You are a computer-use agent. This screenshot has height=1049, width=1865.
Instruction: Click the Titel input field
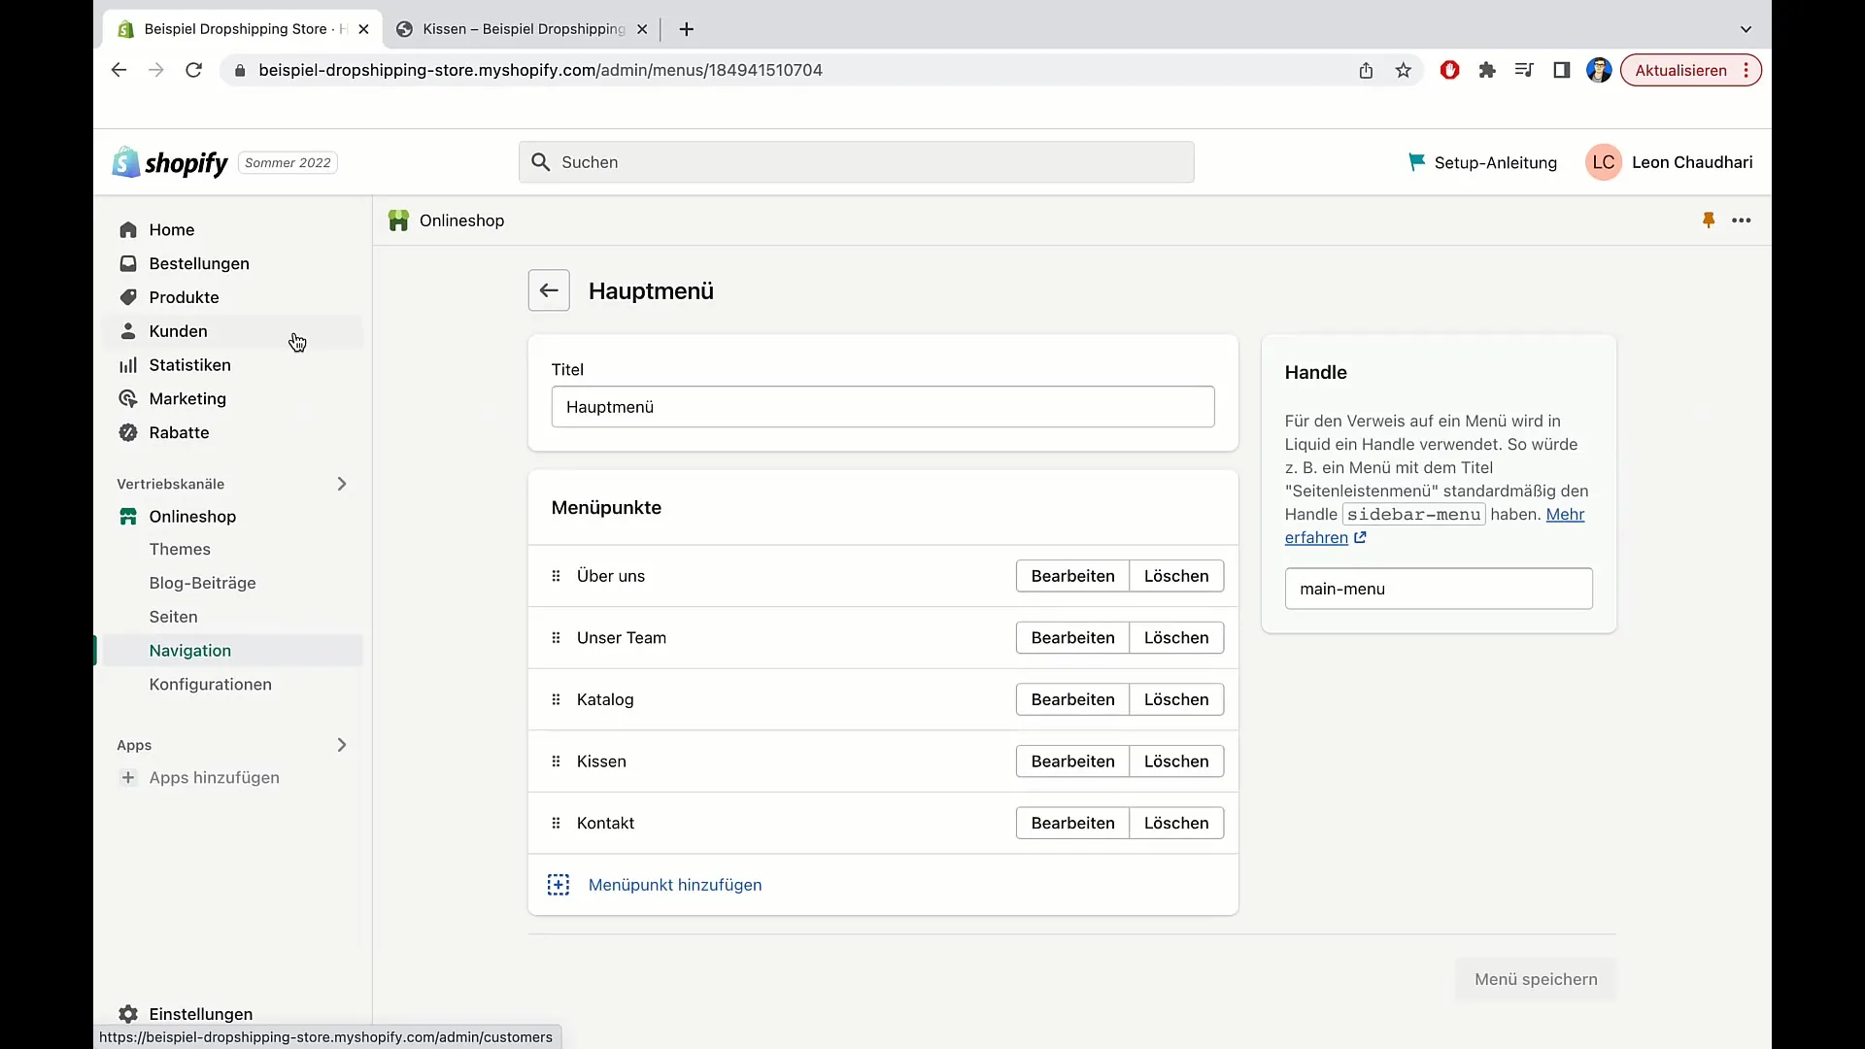[883, 406]
